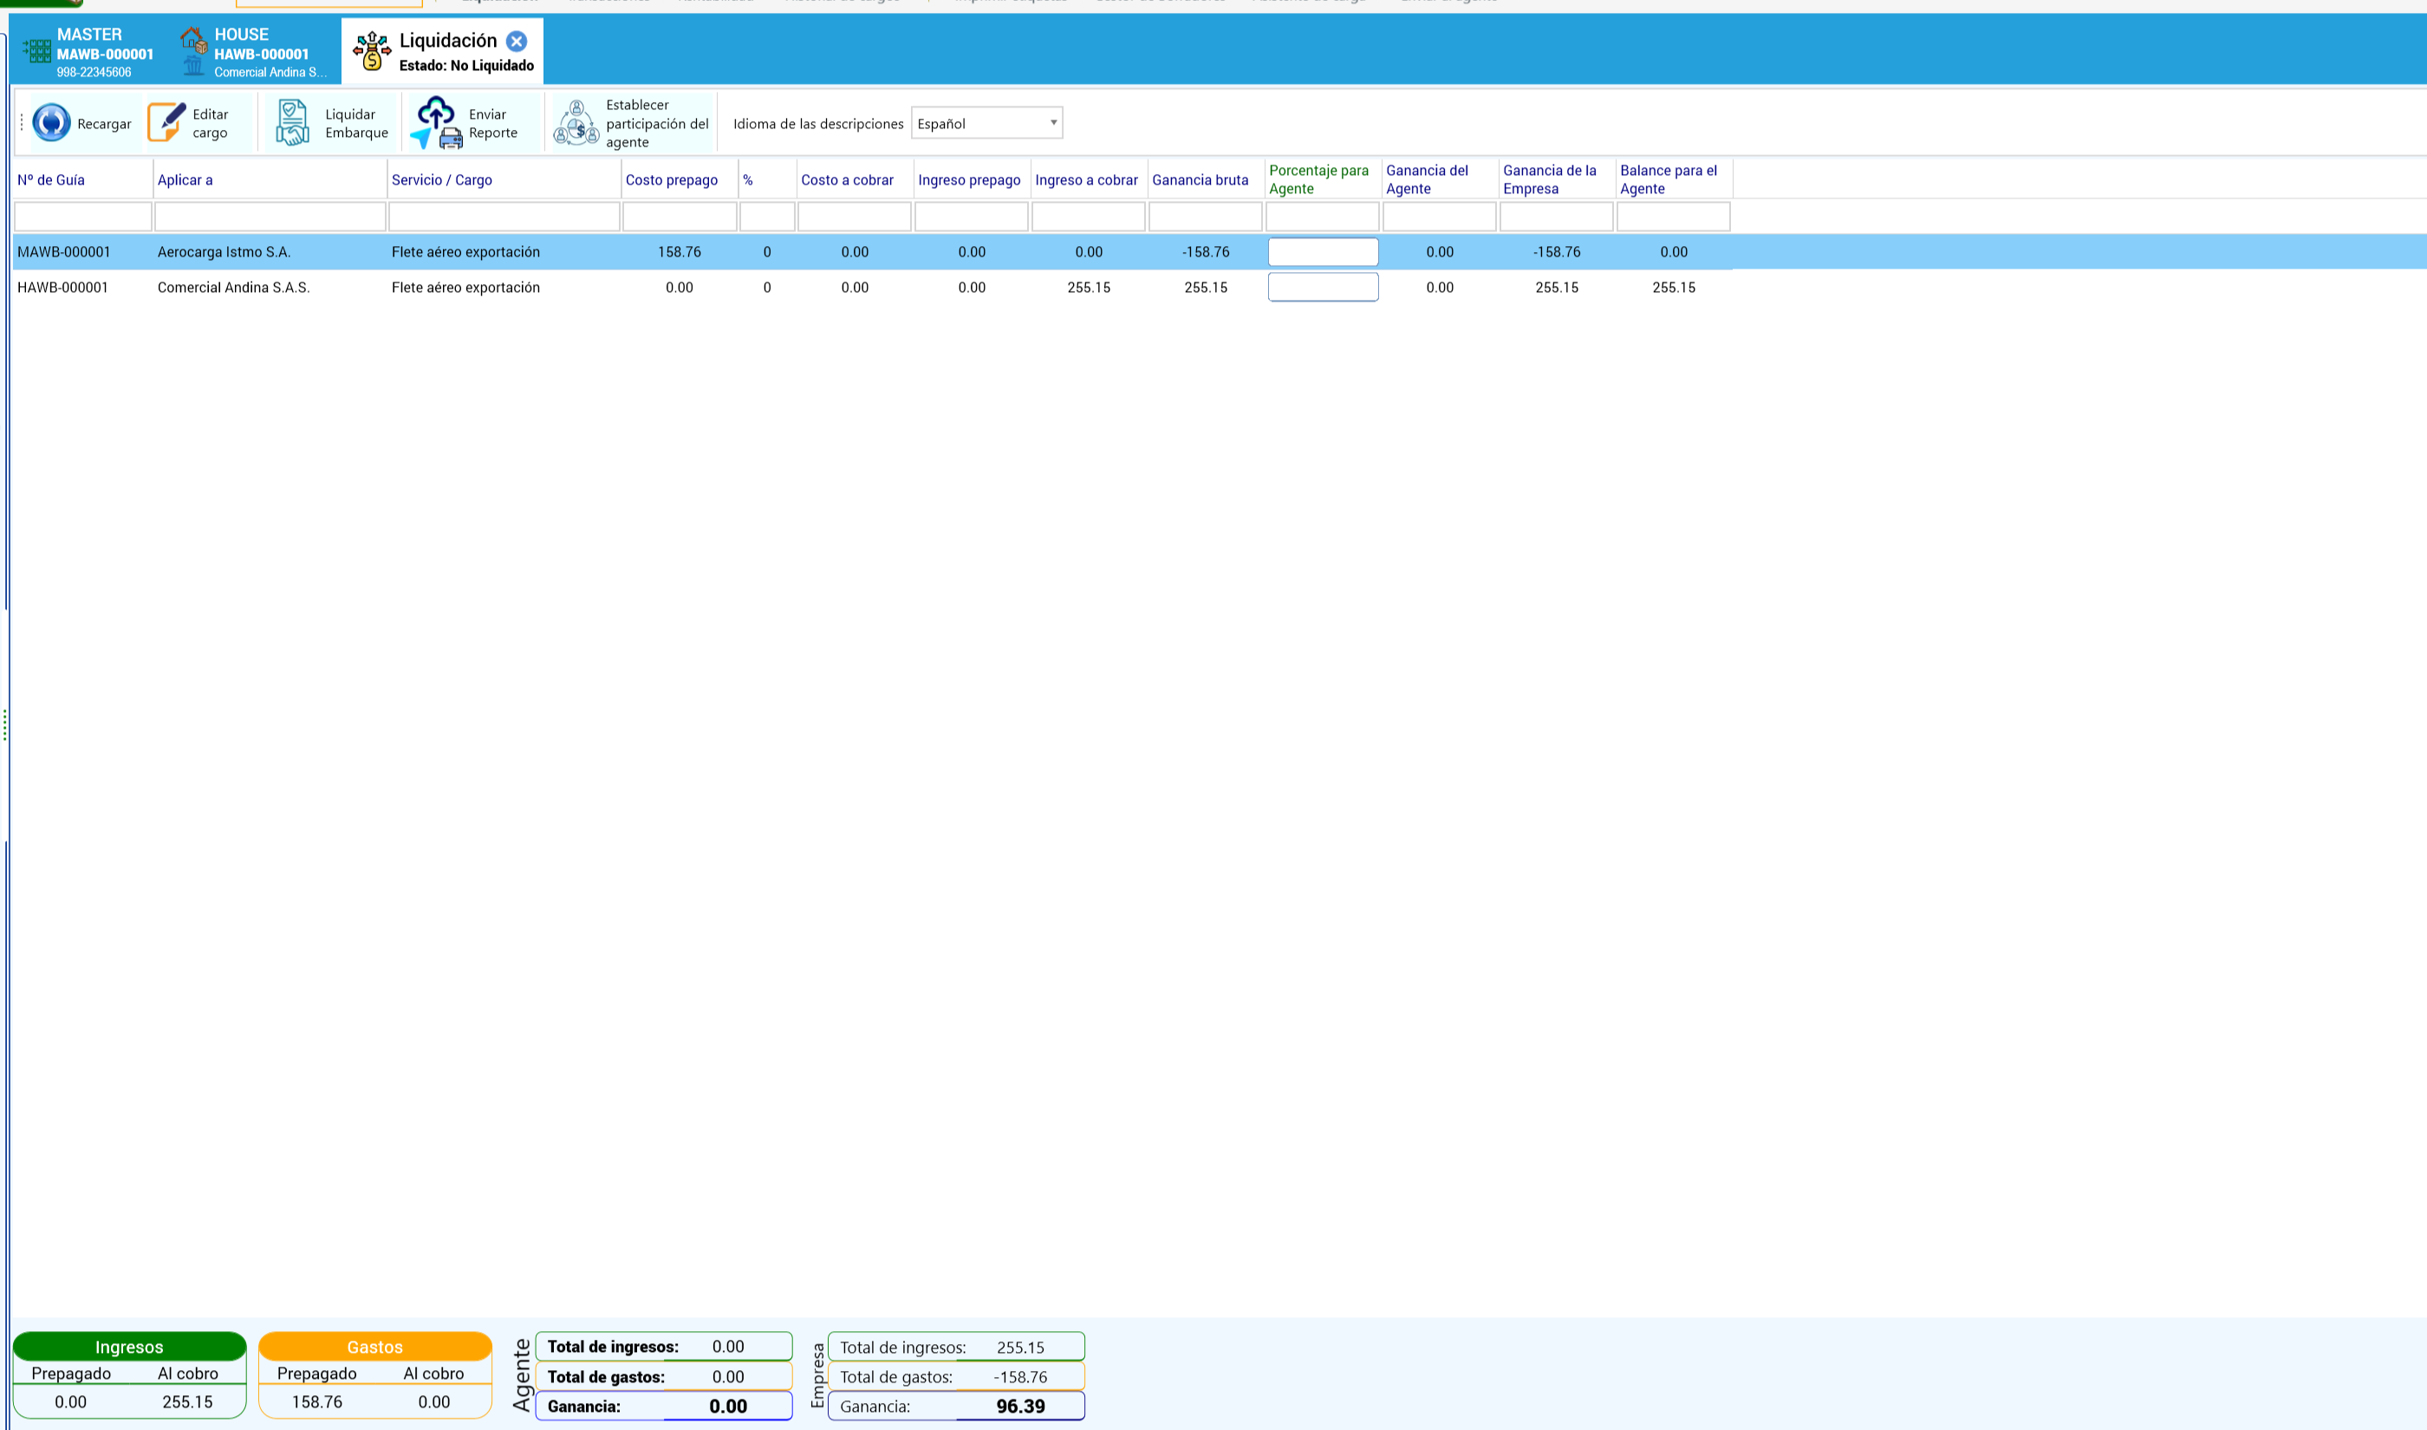Click the Nº de Guía filter field
2427x1430 pixels.
pos(83,217)
